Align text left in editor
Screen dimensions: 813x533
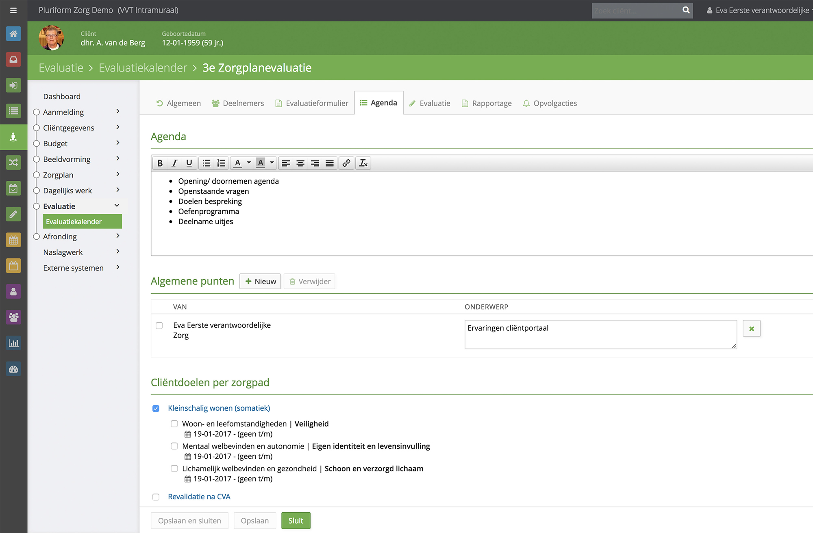point(286,163)
